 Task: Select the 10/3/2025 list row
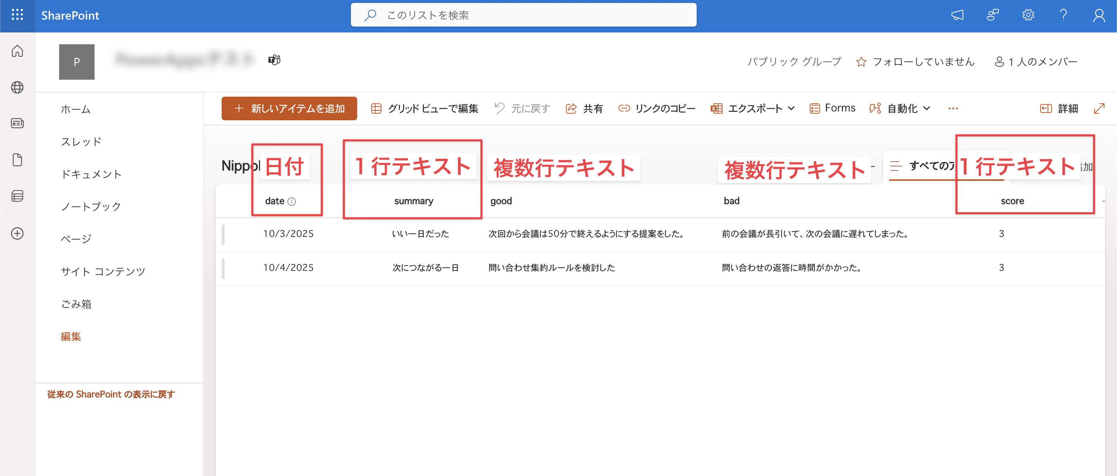(x=288, y=234)
